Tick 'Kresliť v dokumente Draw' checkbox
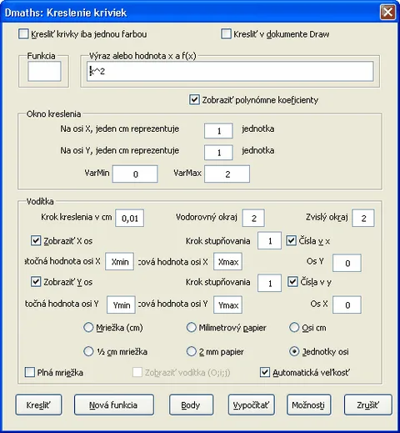400x433 pixels. 226,34
